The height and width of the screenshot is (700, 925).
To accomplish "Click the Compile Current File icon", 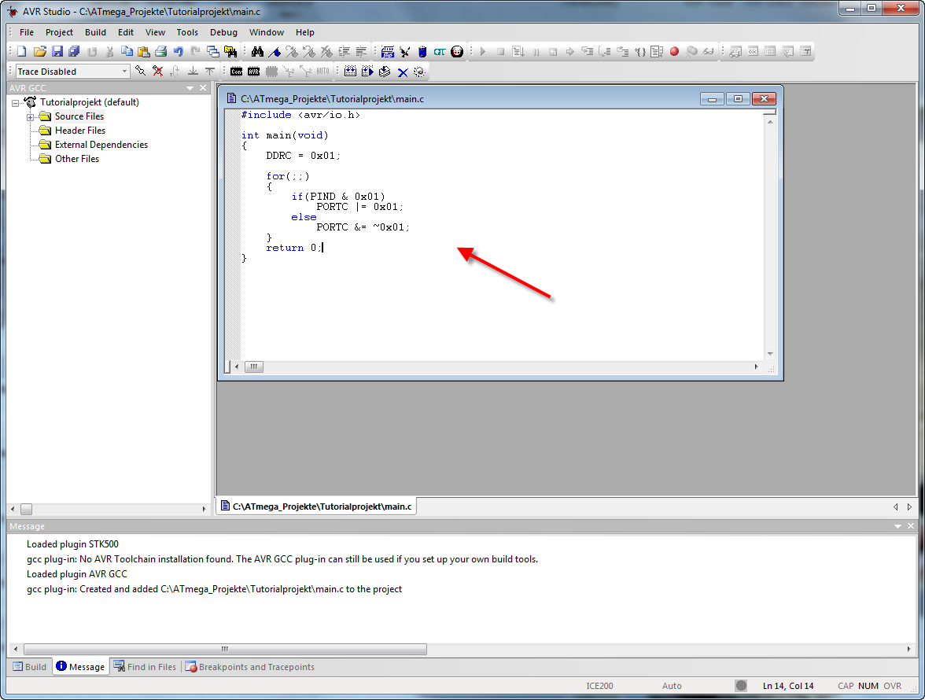I will tap(385, 72).
